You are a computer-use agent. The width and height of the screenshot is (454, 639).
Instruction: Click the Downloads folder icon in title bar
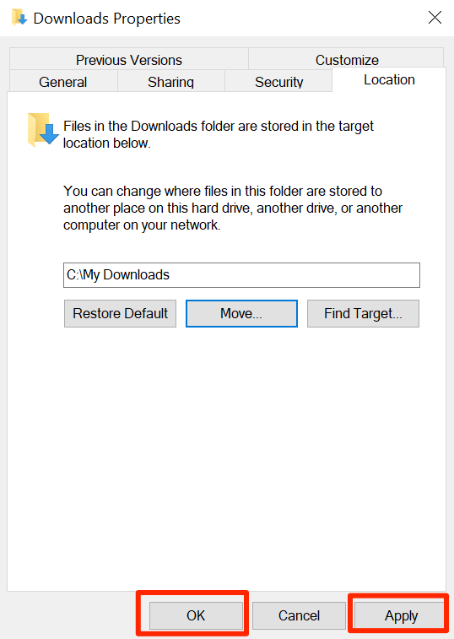[x=19, y=18]
